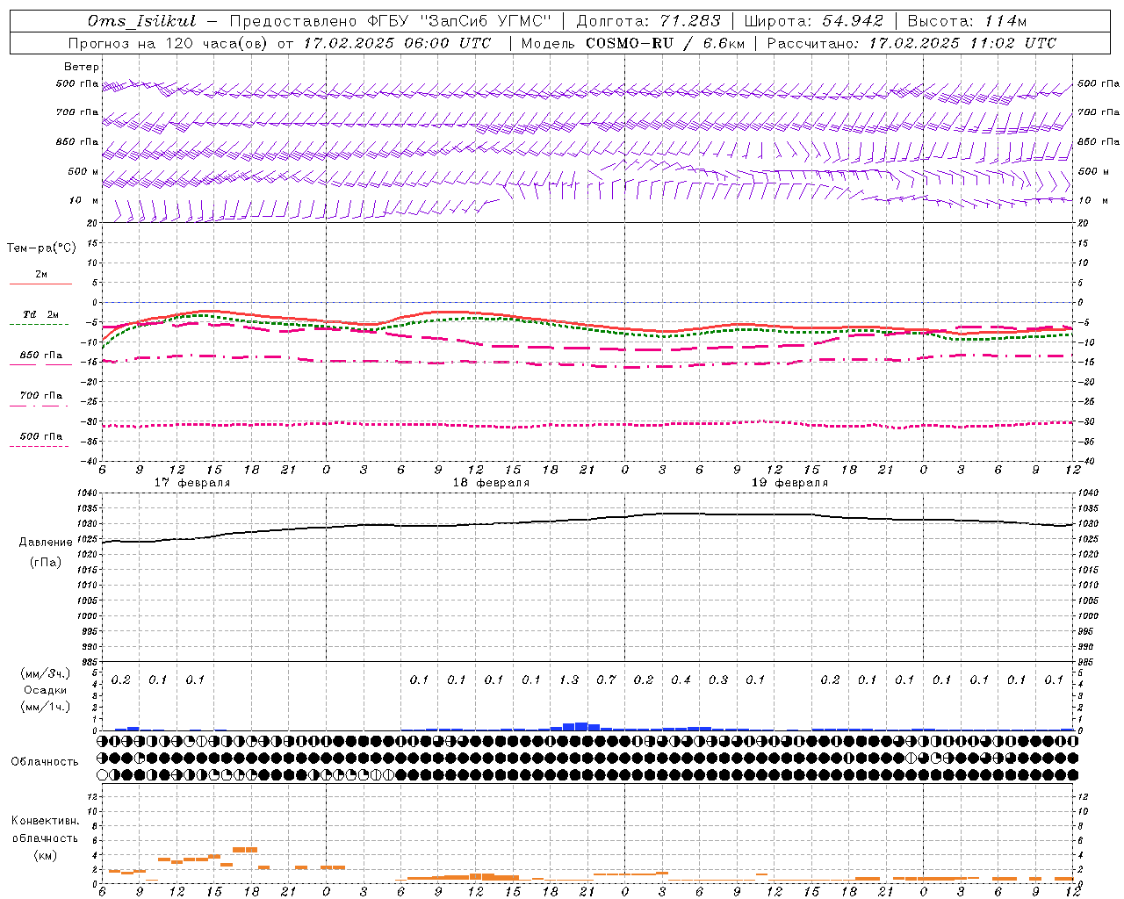Click the '0.7' precipitation value
1124x899 pixels.
607,680
